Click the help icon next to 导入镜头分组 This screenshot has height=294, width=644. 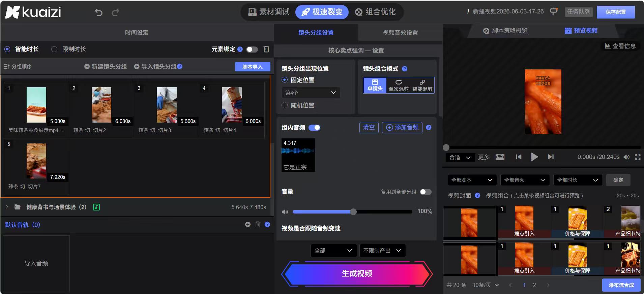[180, 66]
